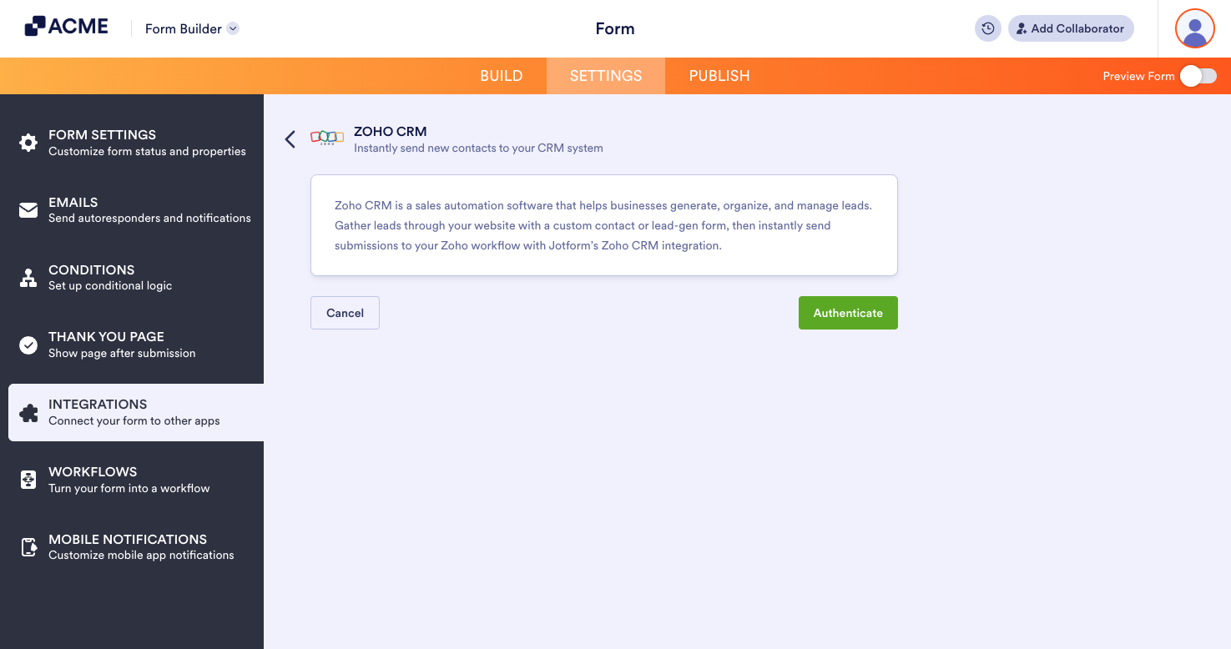Click the ACME logo
1231x649 pixels.
66,26
